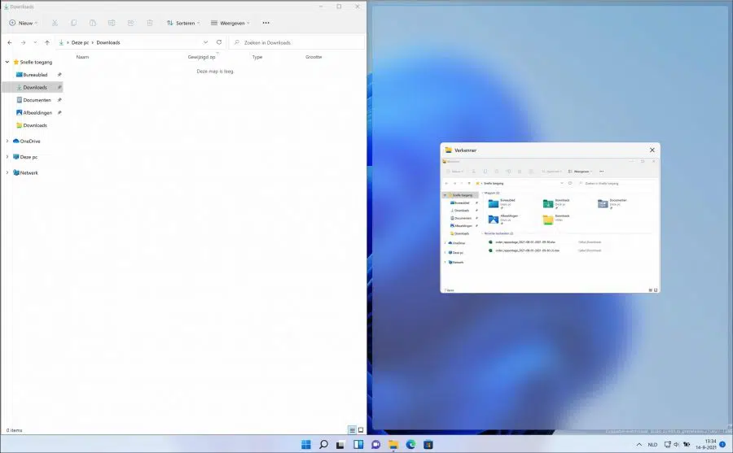Open the Weergeven dropdown

pos(230,23)
